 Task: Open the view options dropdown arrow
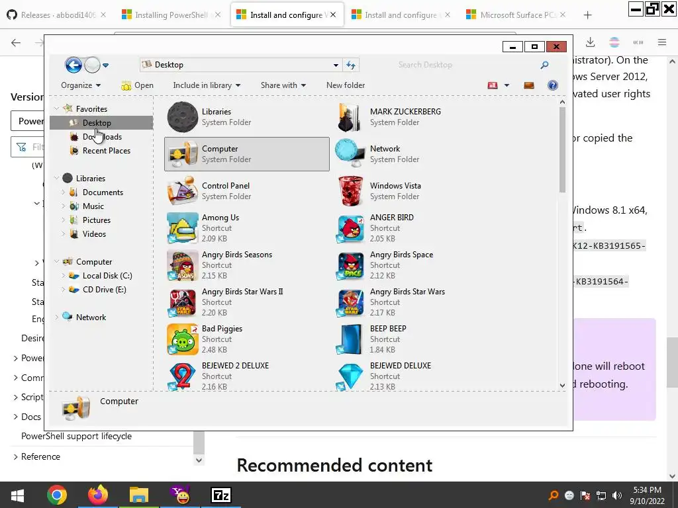507,85
